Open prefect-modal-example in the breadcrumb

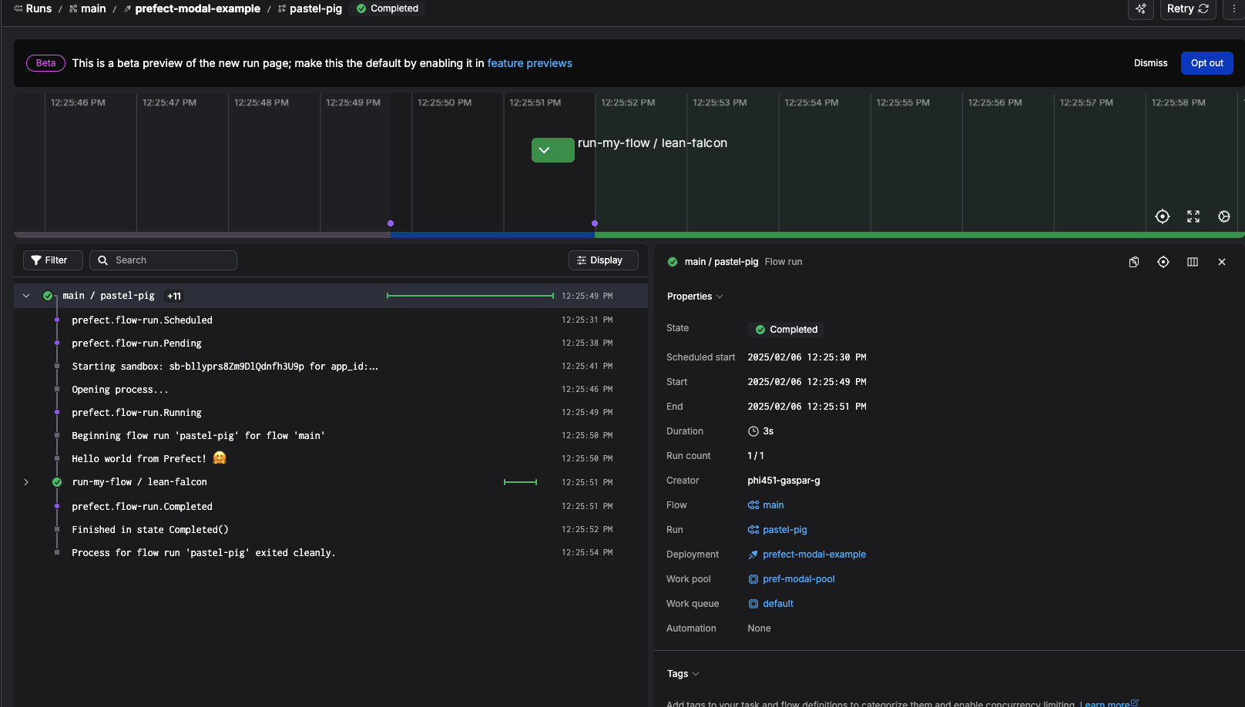pos(197,8)
